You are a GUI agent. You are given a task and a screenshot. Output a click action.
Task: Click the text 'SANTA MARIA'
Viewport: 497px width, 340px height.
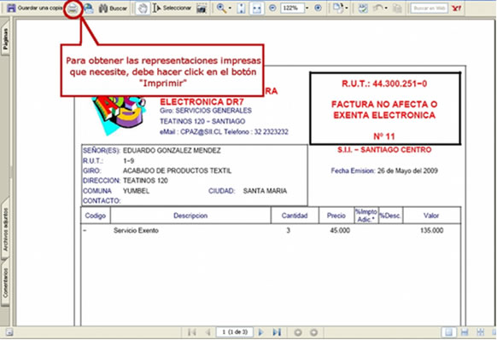pos(265,191)
